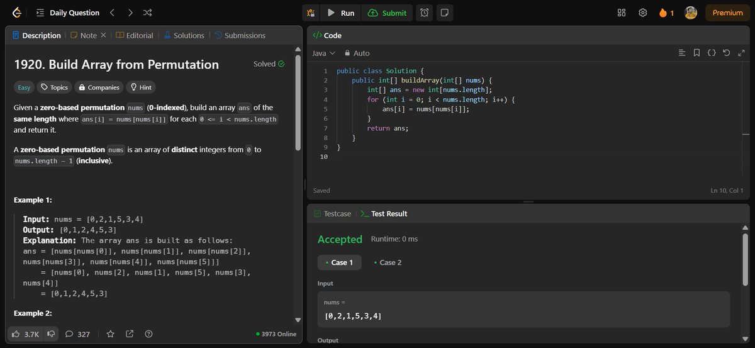This screenshot has width=755, height=348.
Task: Click the 'return ans;' code line
Action: click(x=388, y=128)
